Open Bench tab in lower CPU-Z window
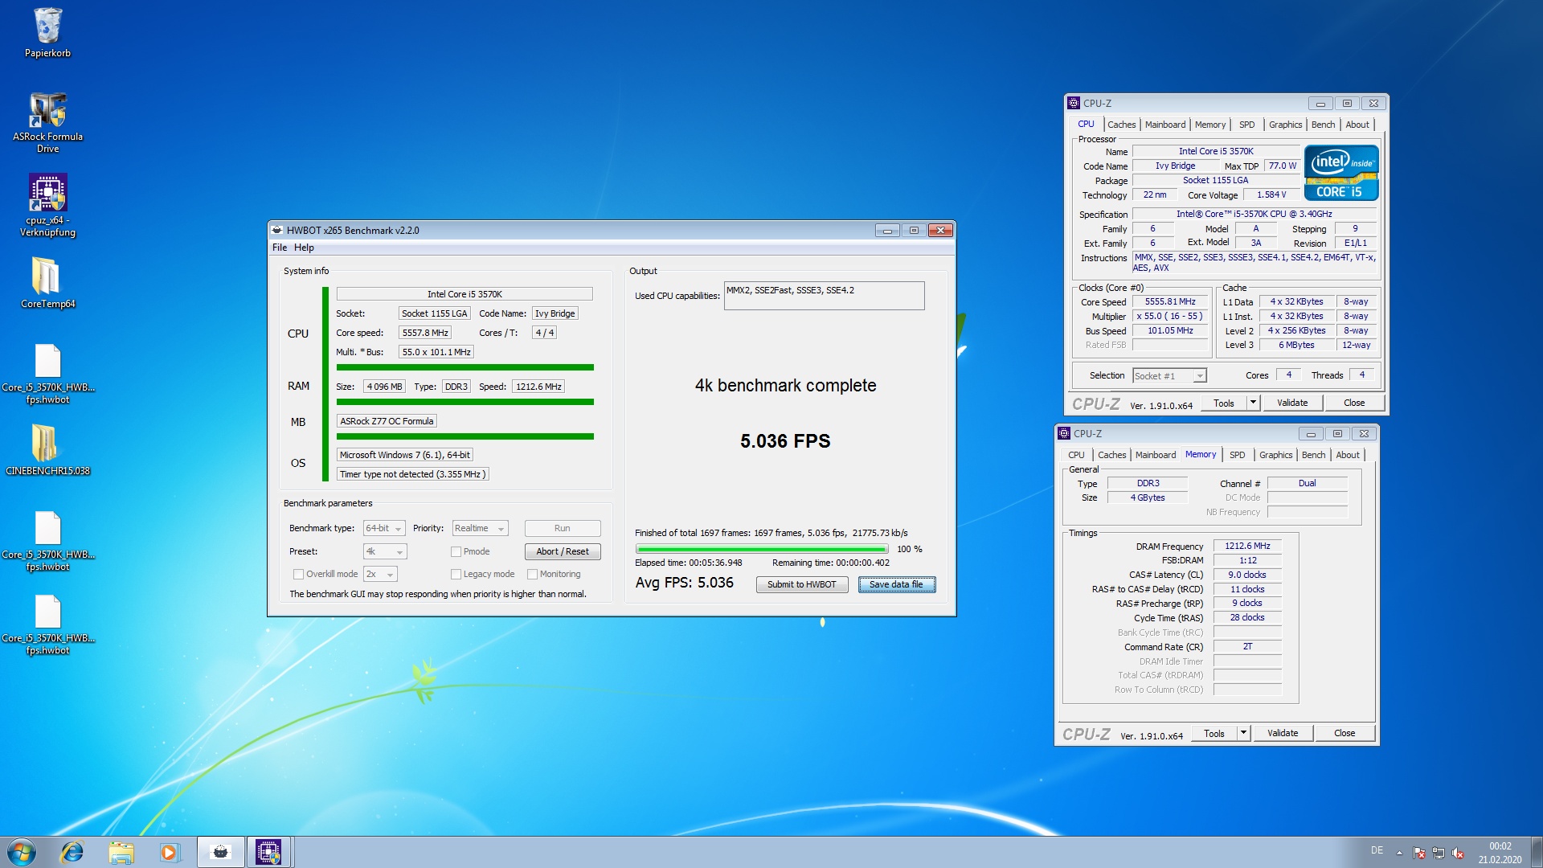Screen dimensions: 1543x868 point(1313,455)
